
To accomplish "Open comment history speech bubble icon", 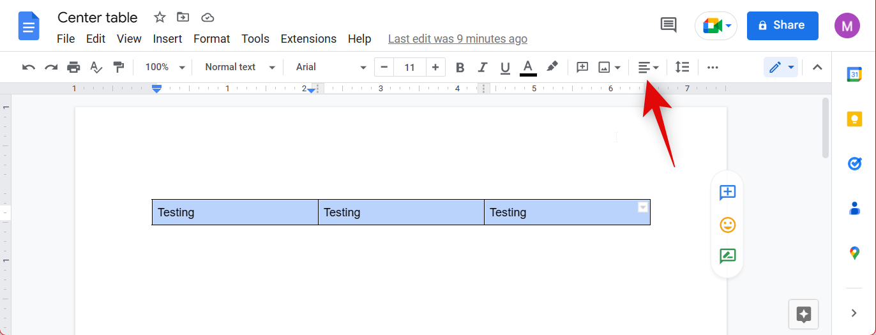I will point(668,26).
